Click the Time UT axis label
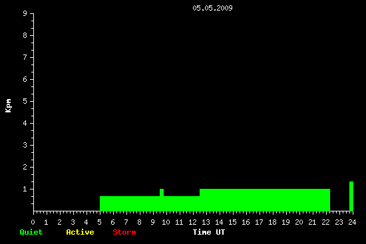Screen dimensions: 366x244 pyautogui.click(x=209, y=232)
